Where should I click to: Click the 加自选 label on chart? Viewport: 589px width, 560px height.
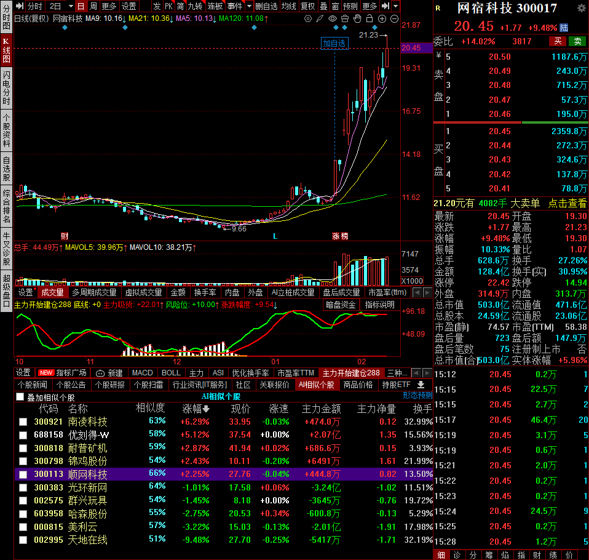pyautogui.click(x=334, y=43)
